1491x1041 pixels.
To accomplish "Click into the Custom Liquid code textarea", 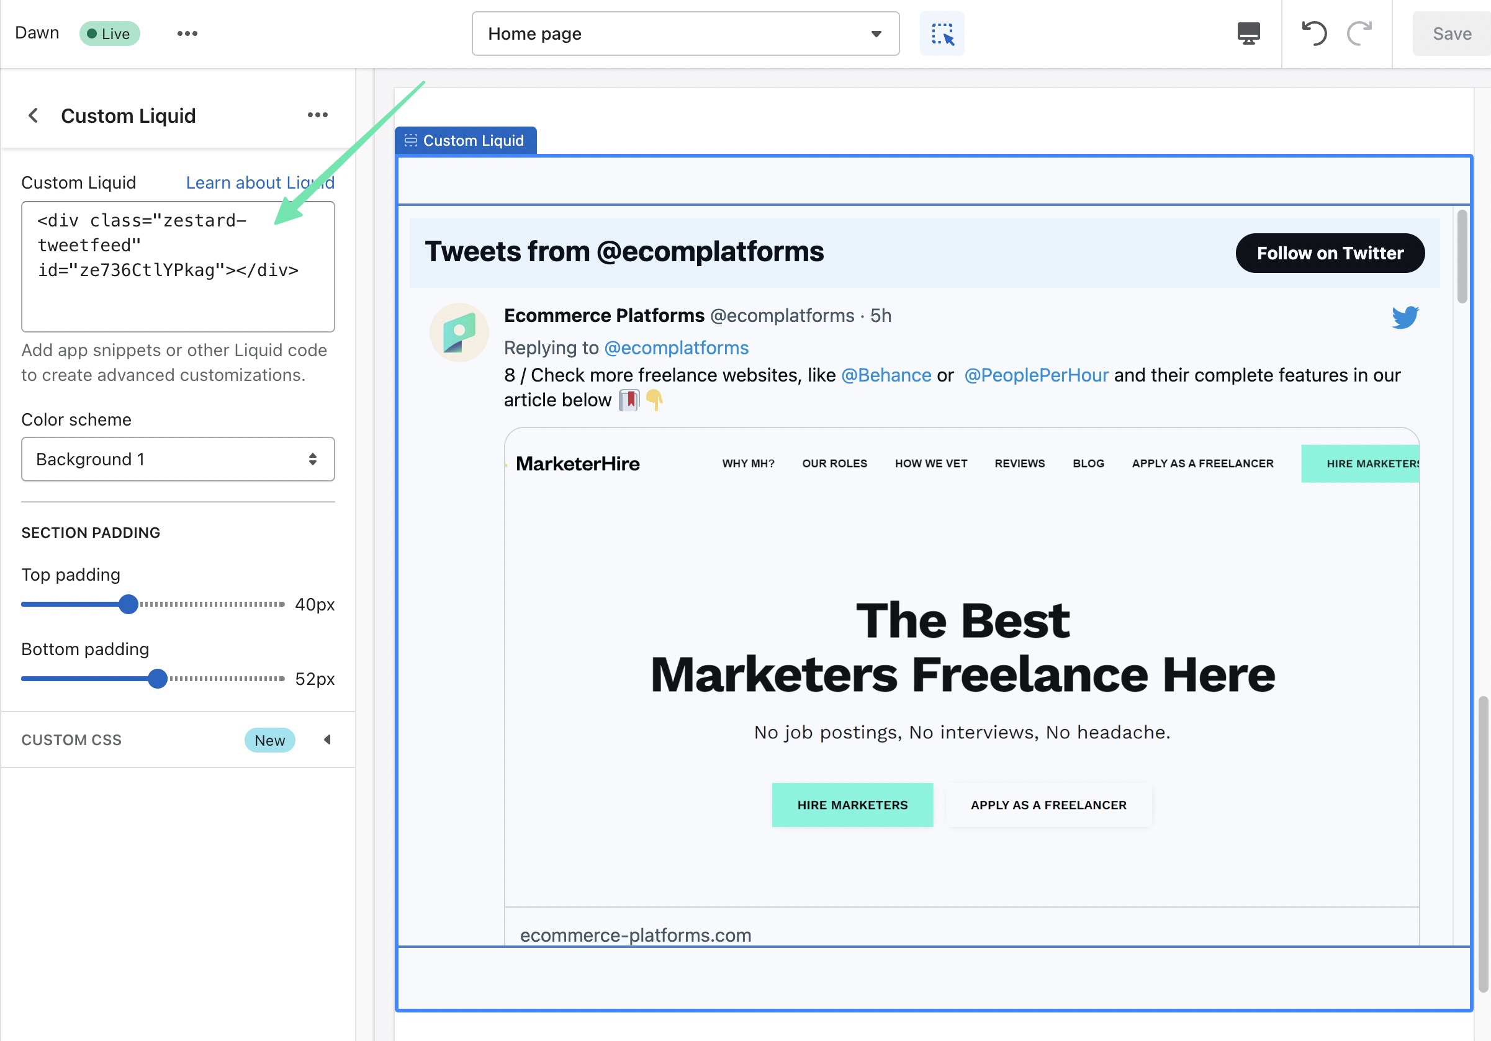I will click(x=178, y=292).
